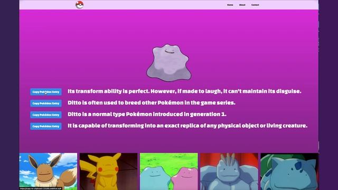338x190 pixels.
Task: Click text 'Ditto is a normal type Pokémon'
Action: click(x=110, y=114)
